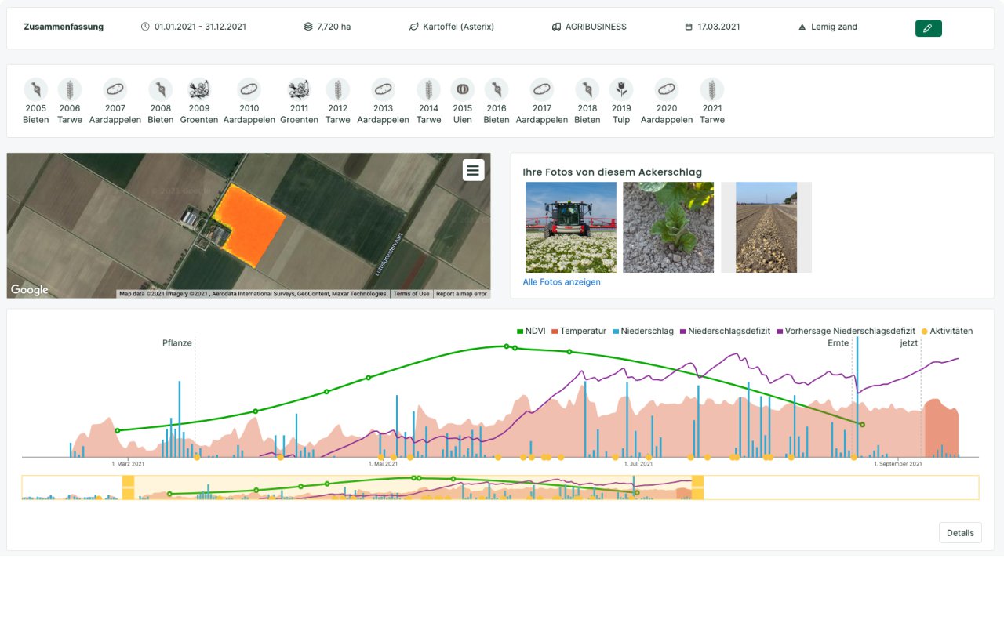
Task: Click the green edit pencil button
Action: click(x=928, y=28)
